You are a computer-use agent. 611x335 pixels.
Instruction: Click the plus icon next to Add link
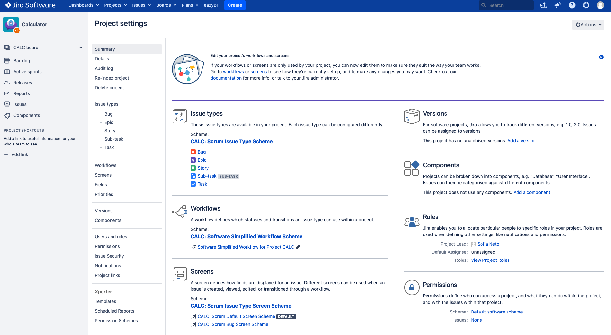6,154
